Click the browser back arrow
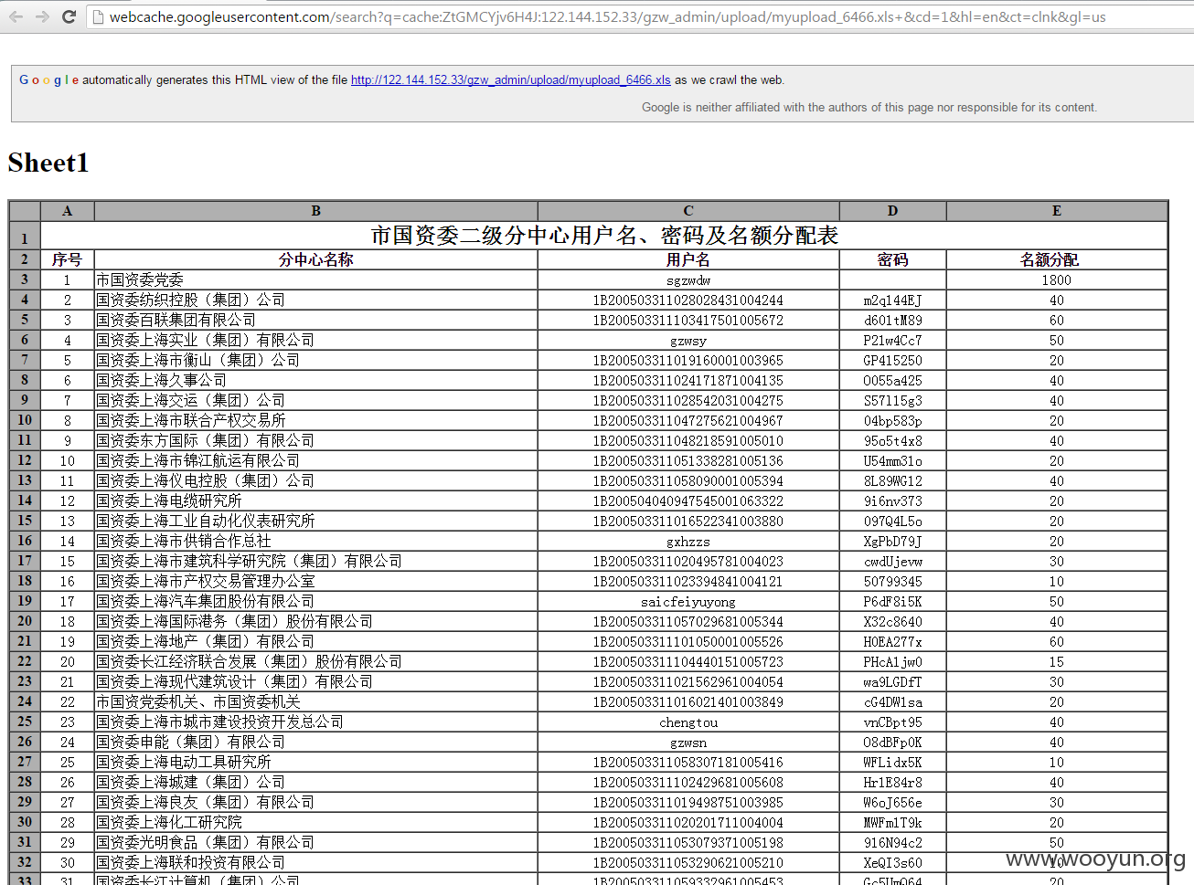 pyautogui.click(x=16, y=16)
